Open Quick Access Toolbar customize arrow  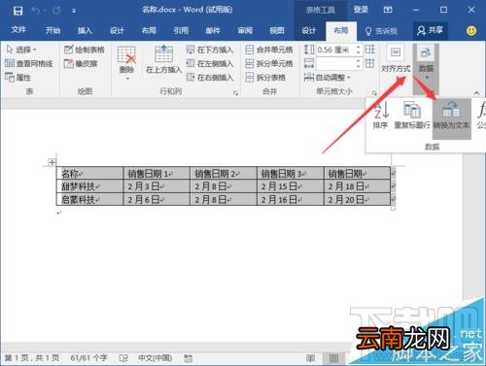tap(74, 11)
